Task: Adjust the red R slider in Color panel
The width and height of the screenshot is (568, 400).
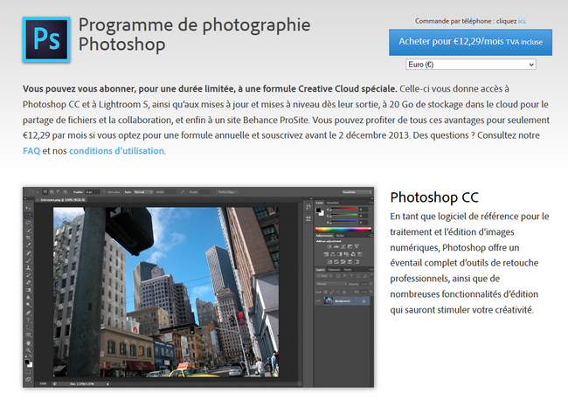Action: (344, 208)
